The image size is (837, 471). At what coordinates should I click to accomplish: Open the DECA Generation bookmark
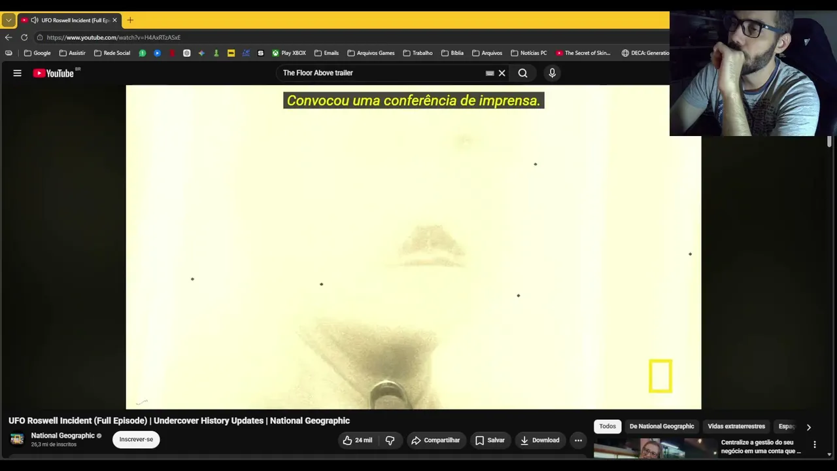[645, 53]
